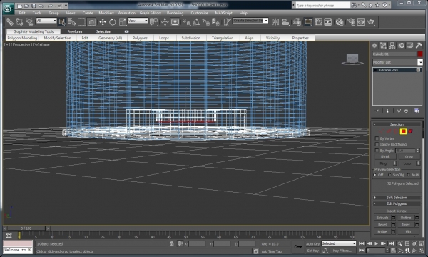Toggle Polygon sub-object selection level
The height and width of the screenshot is (257, 428).
pos(403,131)
